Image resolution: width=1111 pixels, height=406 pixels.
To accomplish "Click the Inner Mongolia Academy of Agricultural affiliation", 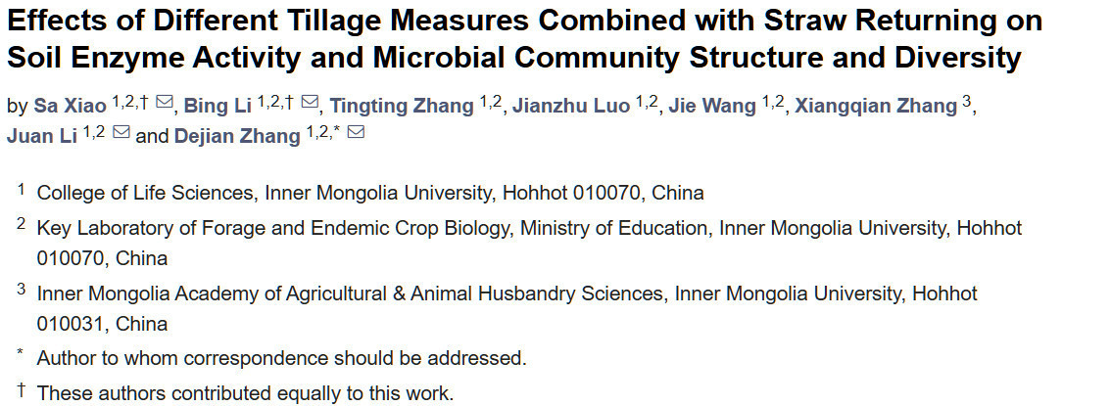I will click(x=507, y=293).
